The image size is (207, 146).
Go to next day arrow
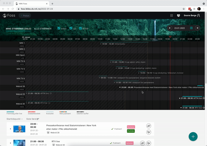(x=197, y=28)
